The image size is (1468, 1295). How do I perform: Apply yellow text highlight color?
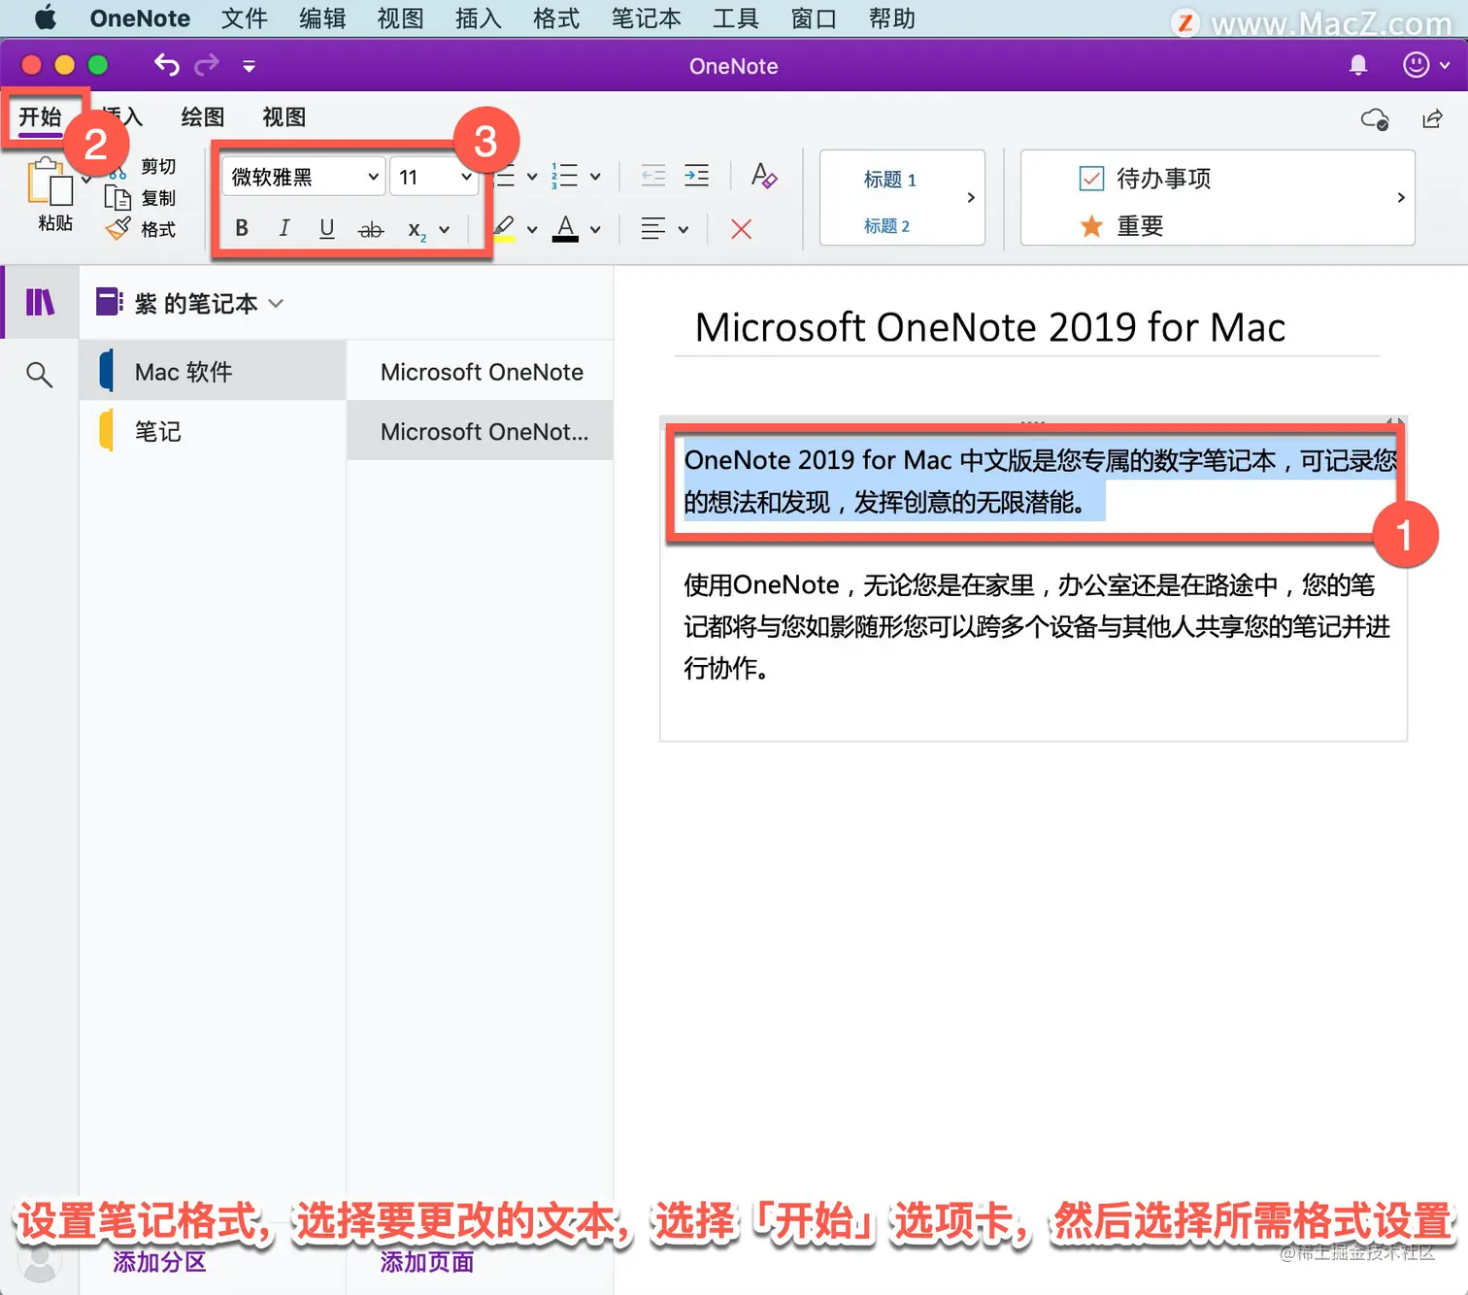(x=504, y=229)
